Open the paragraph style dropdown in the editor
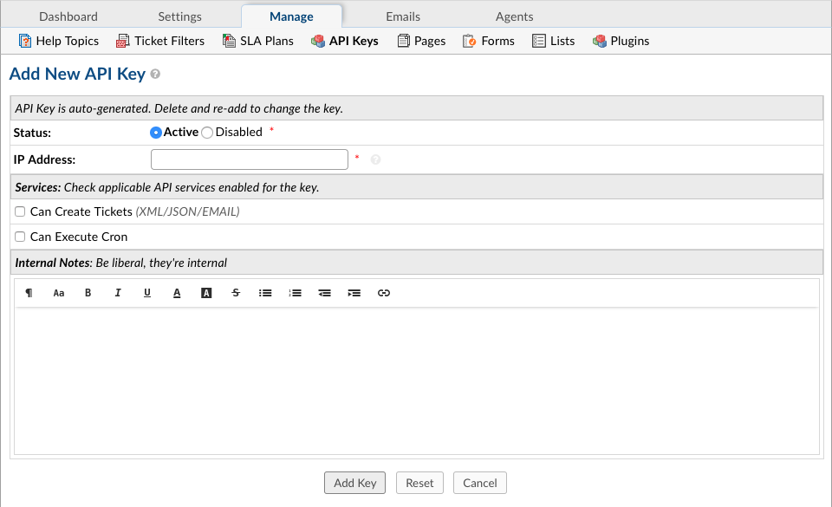Image resolution: width=832 pixels, height=507 pixels. tap(29, 293)
